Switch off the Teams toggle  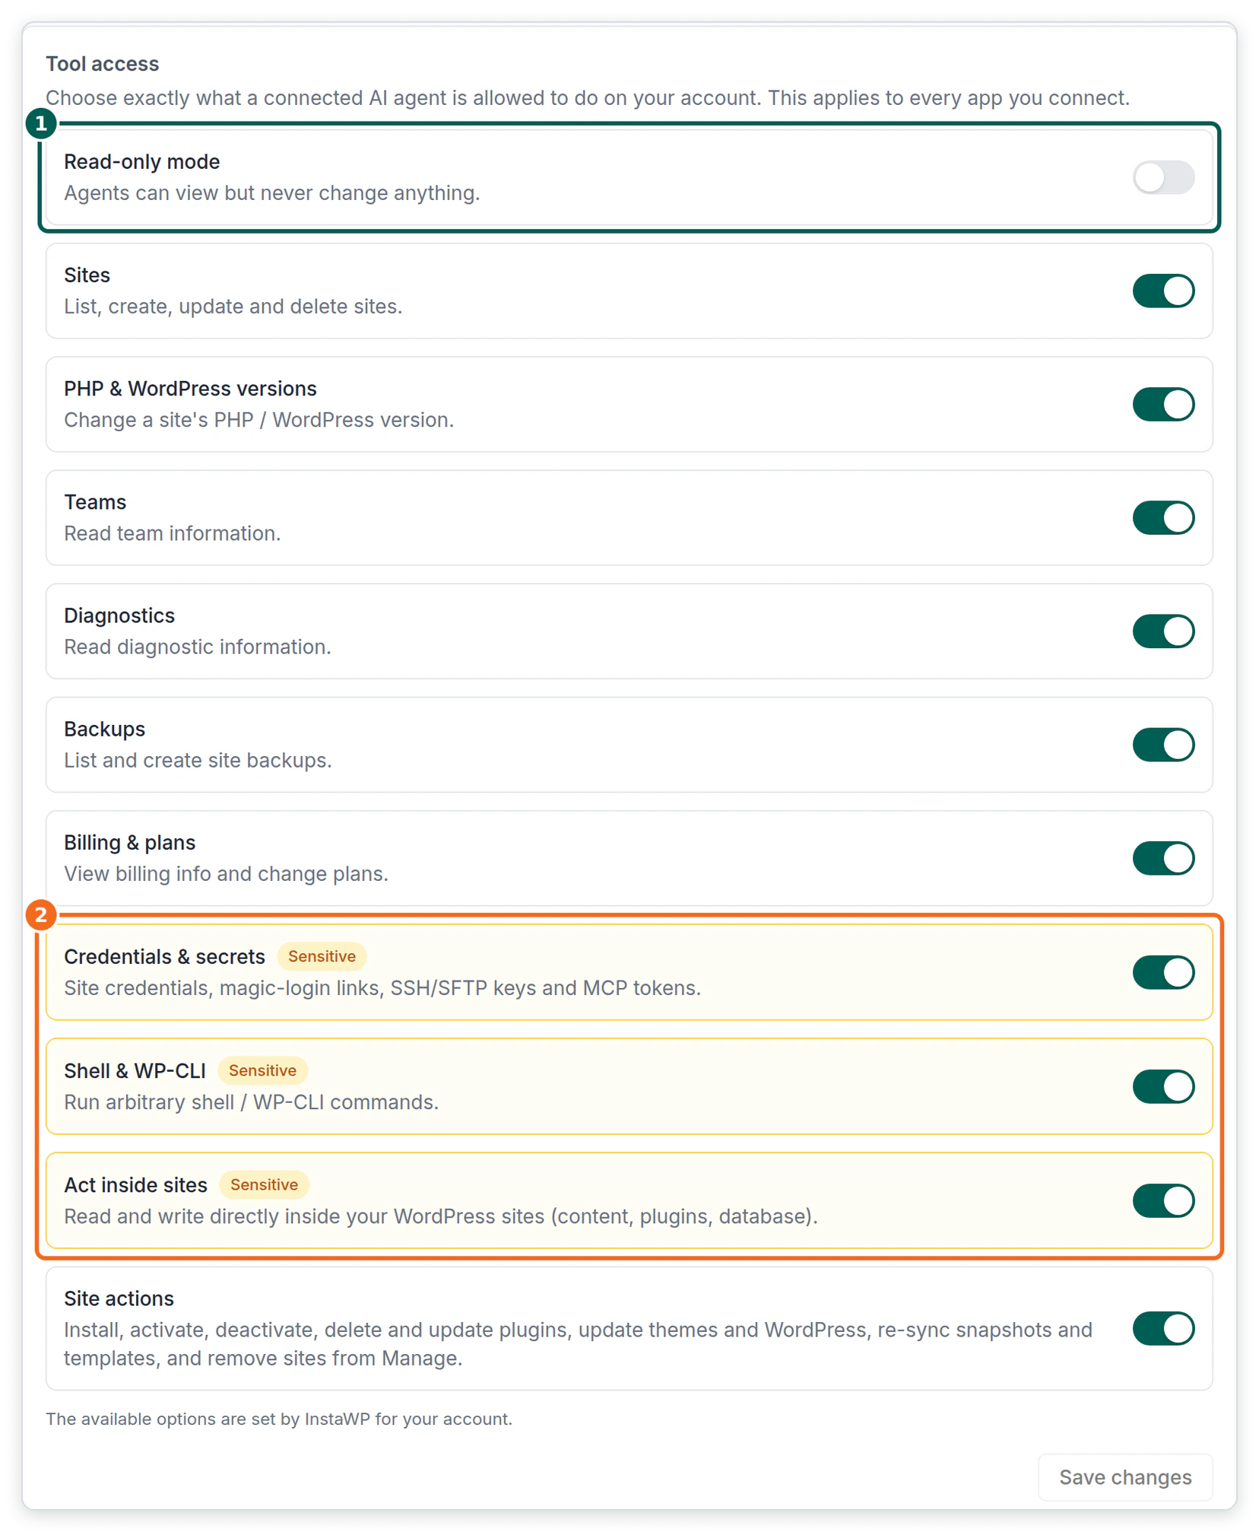(1163, 517)
